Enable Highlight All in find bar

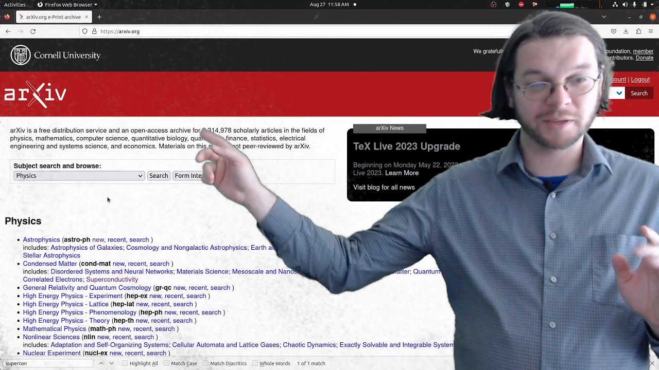click(140, 363)
